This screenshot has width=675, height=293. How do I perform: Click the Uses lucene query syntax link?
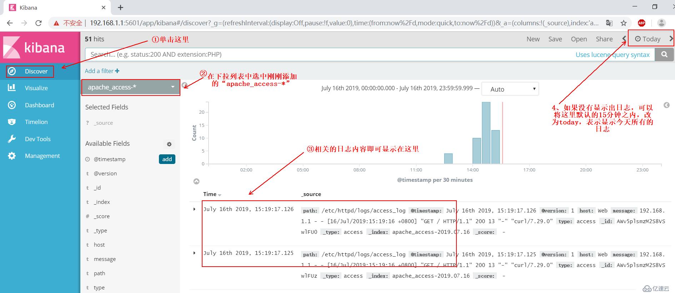pyautogui.click(x=612, y=55)
